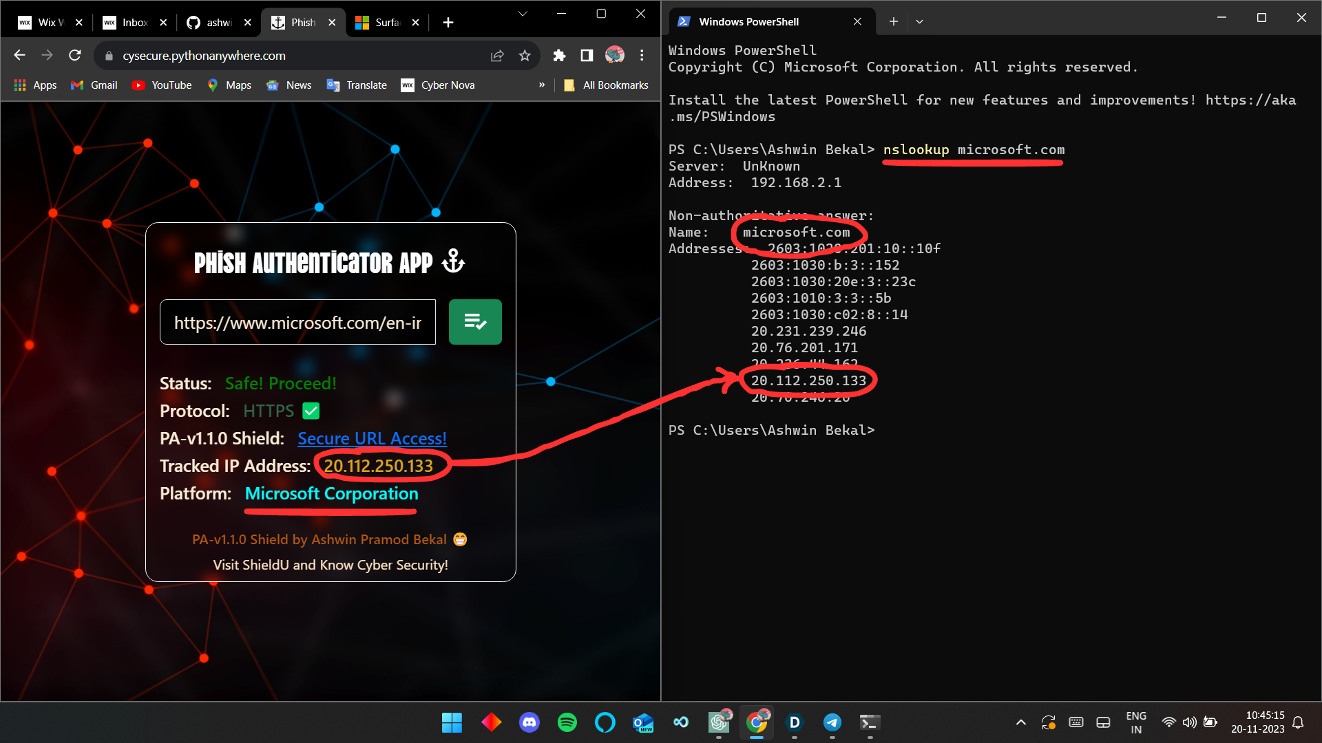The width and height of the screenshot is (1322, 743).
Task: Open Spotify from the taskbar
Action: click(x=567, y=722)
